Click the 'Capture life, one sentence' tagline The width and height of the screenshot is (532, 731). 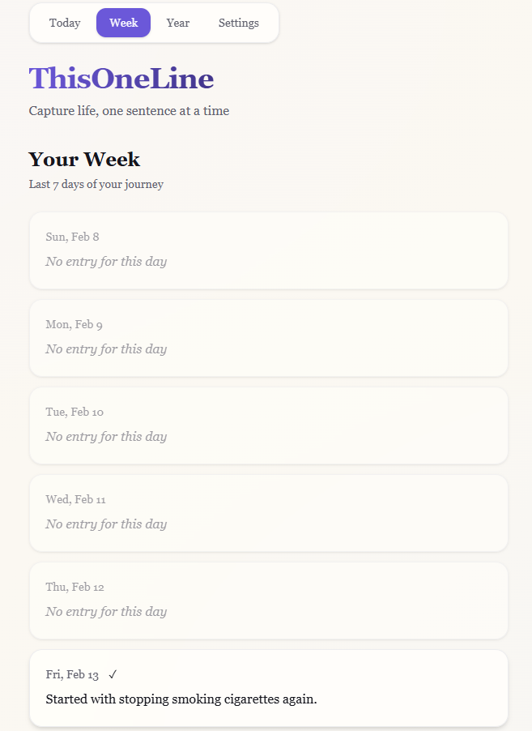[x=129, y=111]
